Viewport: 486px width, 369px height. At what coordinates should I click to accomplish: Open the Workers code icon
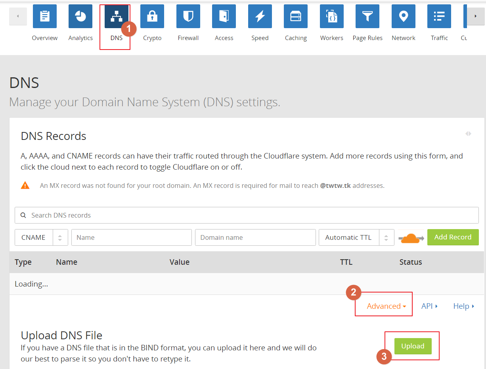pos(332,16)
